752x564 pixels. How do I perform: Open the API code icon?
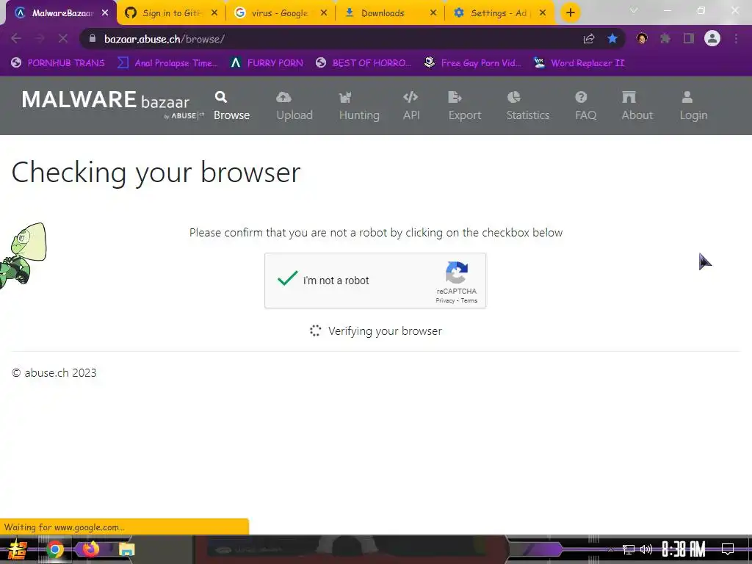click(411, 98)
